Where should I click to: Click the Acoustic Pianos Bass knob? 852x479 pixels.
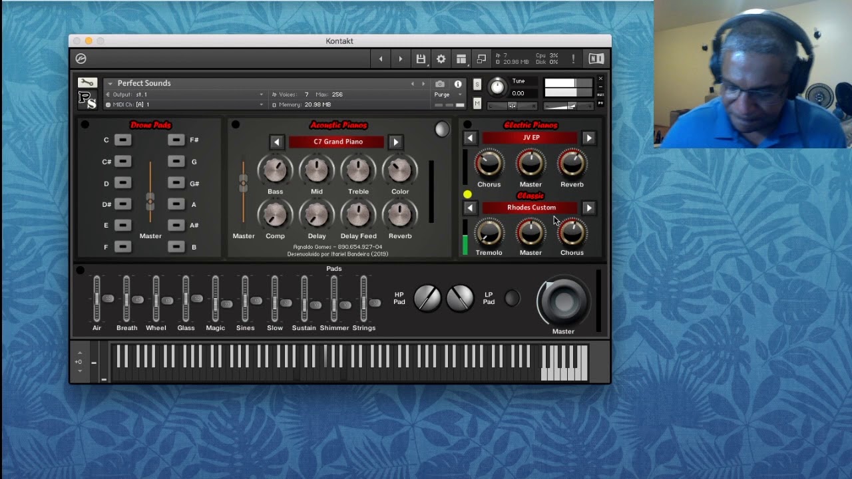click(x=275, y=170)
